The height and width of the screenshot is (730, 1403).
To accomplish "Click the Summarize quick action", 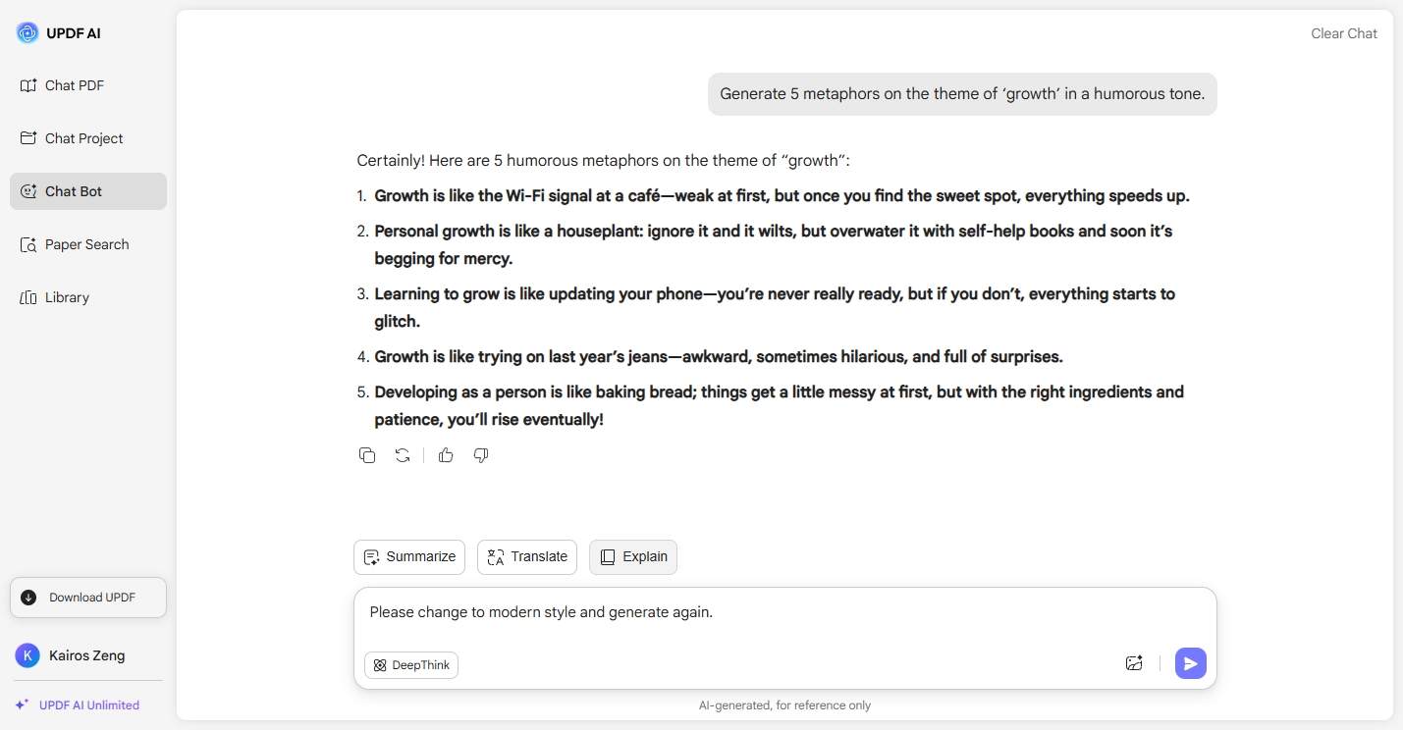I will (409, 556).
